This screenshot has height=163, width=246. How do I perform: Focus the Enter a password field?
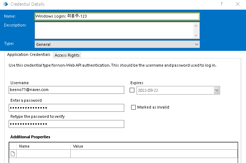tap(66, 107)
